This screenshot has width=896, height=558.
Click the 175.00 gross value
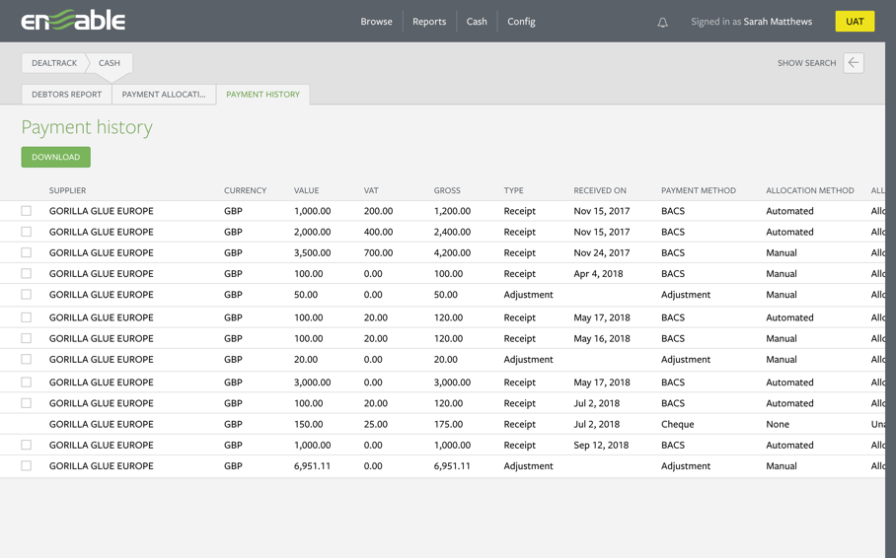click(x=448, y=424)
